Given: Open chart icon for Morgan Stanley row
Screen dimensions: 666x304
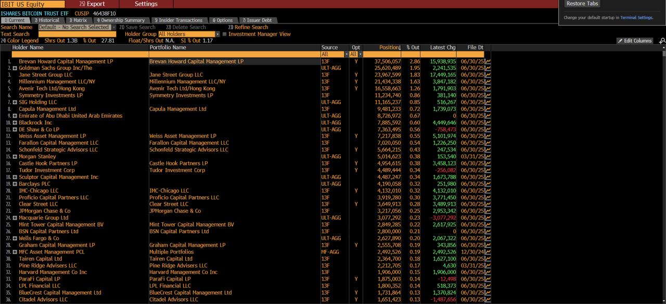Looking at the screenshot, I should [x=488, y=156].
